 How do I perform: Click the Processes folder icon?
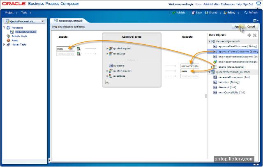click(x=8, y=27)
